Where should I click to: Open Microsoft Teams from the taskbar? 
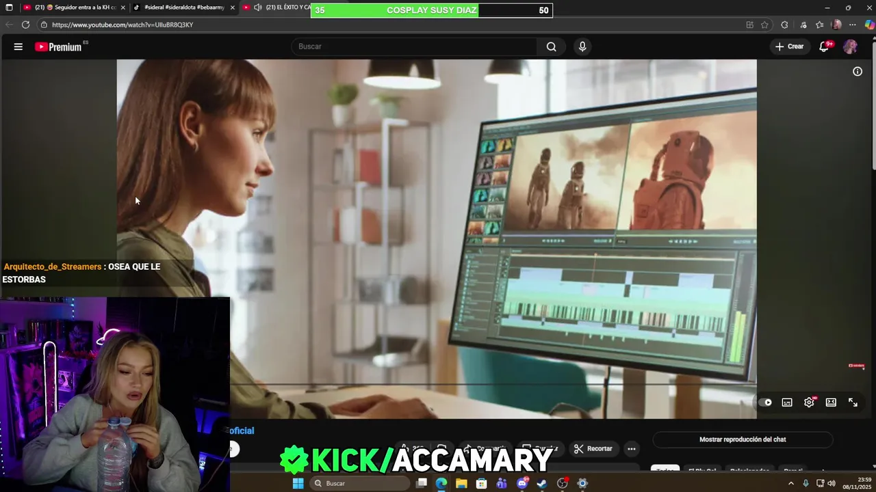(502, 483)
